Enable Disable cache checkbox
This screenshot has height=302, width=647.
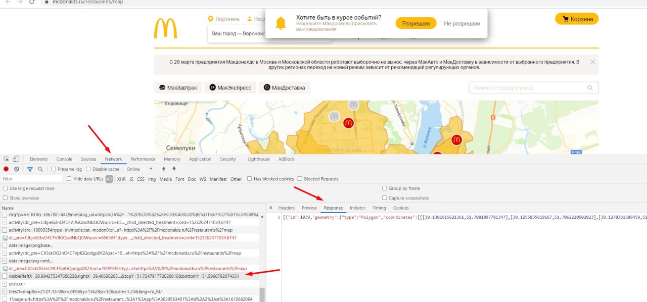click(x=88, y=169)
